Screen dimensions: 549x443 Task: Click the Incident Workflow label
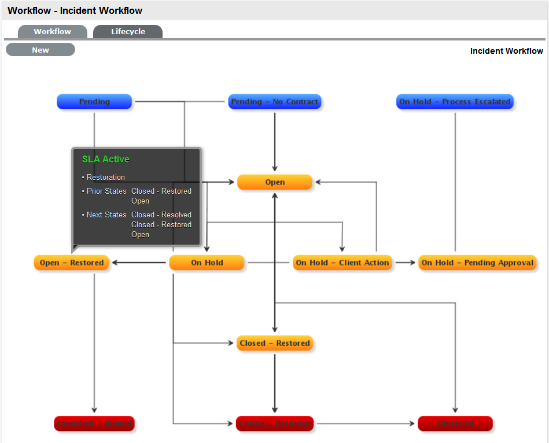(506, 51)
